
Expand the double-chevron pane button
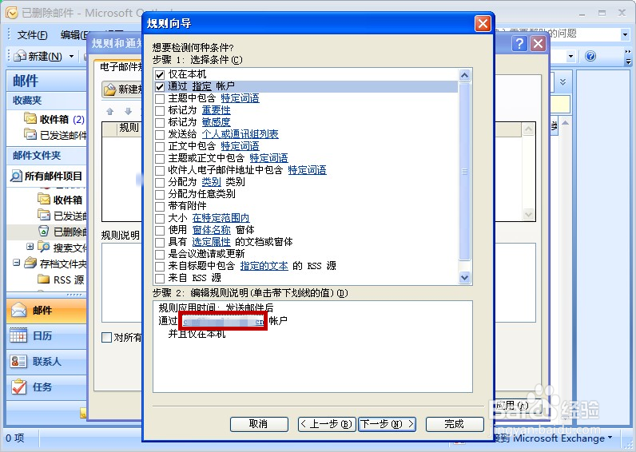(x=562, y=82)
